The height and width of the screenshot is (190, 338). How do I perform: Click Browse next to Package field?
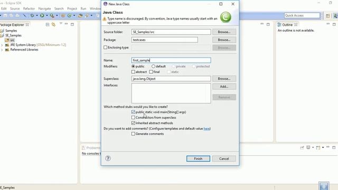coord(224,40)
